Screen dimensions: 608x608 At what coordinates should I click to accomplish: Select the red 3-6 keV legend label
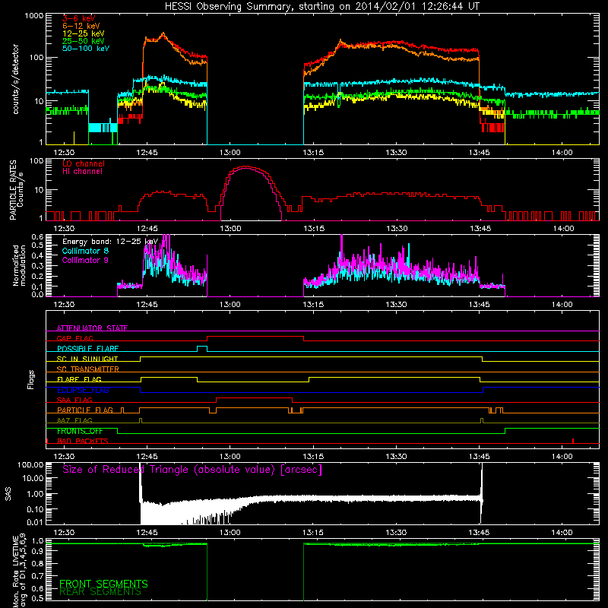click(x=79, y=18)
